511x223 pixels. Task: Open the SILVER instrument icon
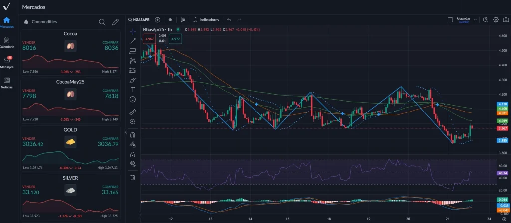tap(70, 190)
